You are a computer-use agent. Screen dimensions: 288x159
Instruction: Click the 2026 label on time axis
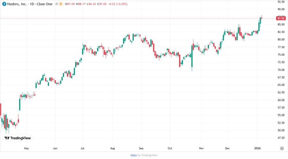258,148
